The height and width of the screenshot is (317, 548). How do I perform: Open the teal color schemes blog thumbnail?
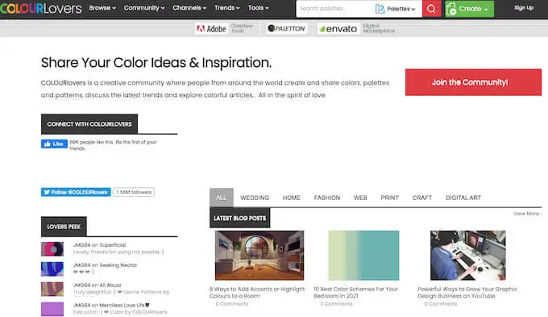363,255
